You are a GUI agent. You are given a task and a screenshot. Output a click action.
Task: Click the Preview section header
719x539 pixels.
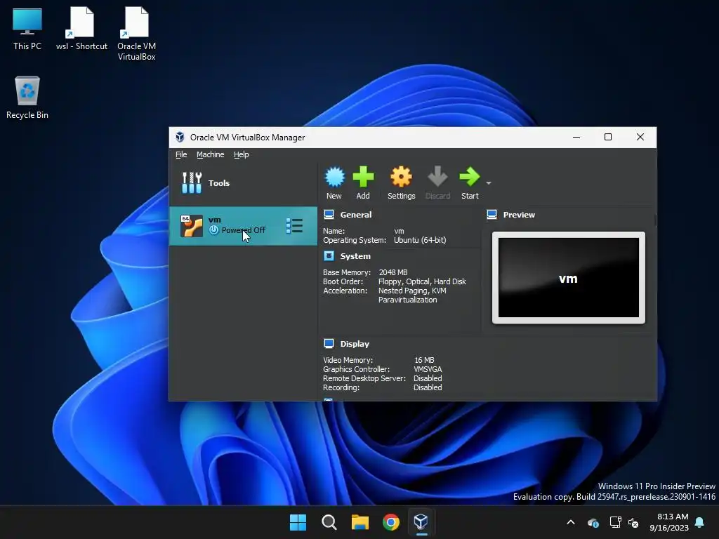coord(519,215)
